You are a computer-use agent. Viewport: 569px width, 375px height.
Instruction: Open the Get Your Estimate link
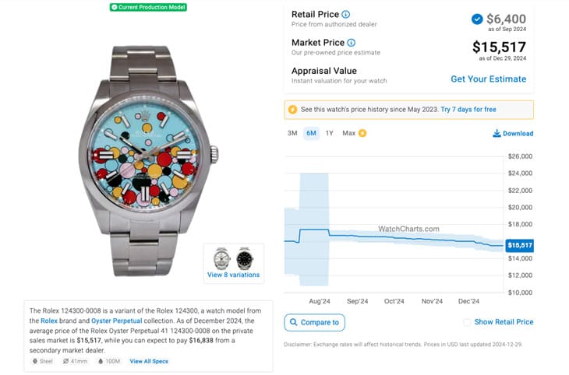(x=488, y=79)
